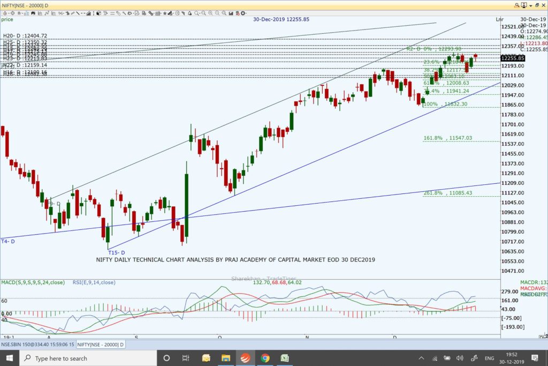The width and height of the screenshot is (548, 366).
Task: Click the T15- D trendline label
Action: pyautogui.click(x=116, y=252)
